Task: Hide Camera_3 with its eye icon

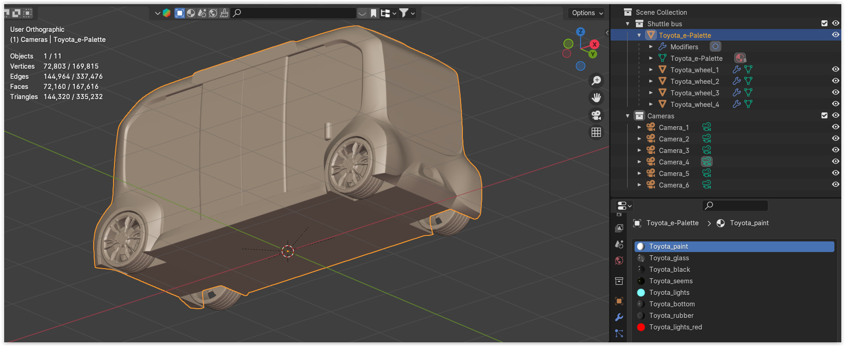Action: [836, 150]
